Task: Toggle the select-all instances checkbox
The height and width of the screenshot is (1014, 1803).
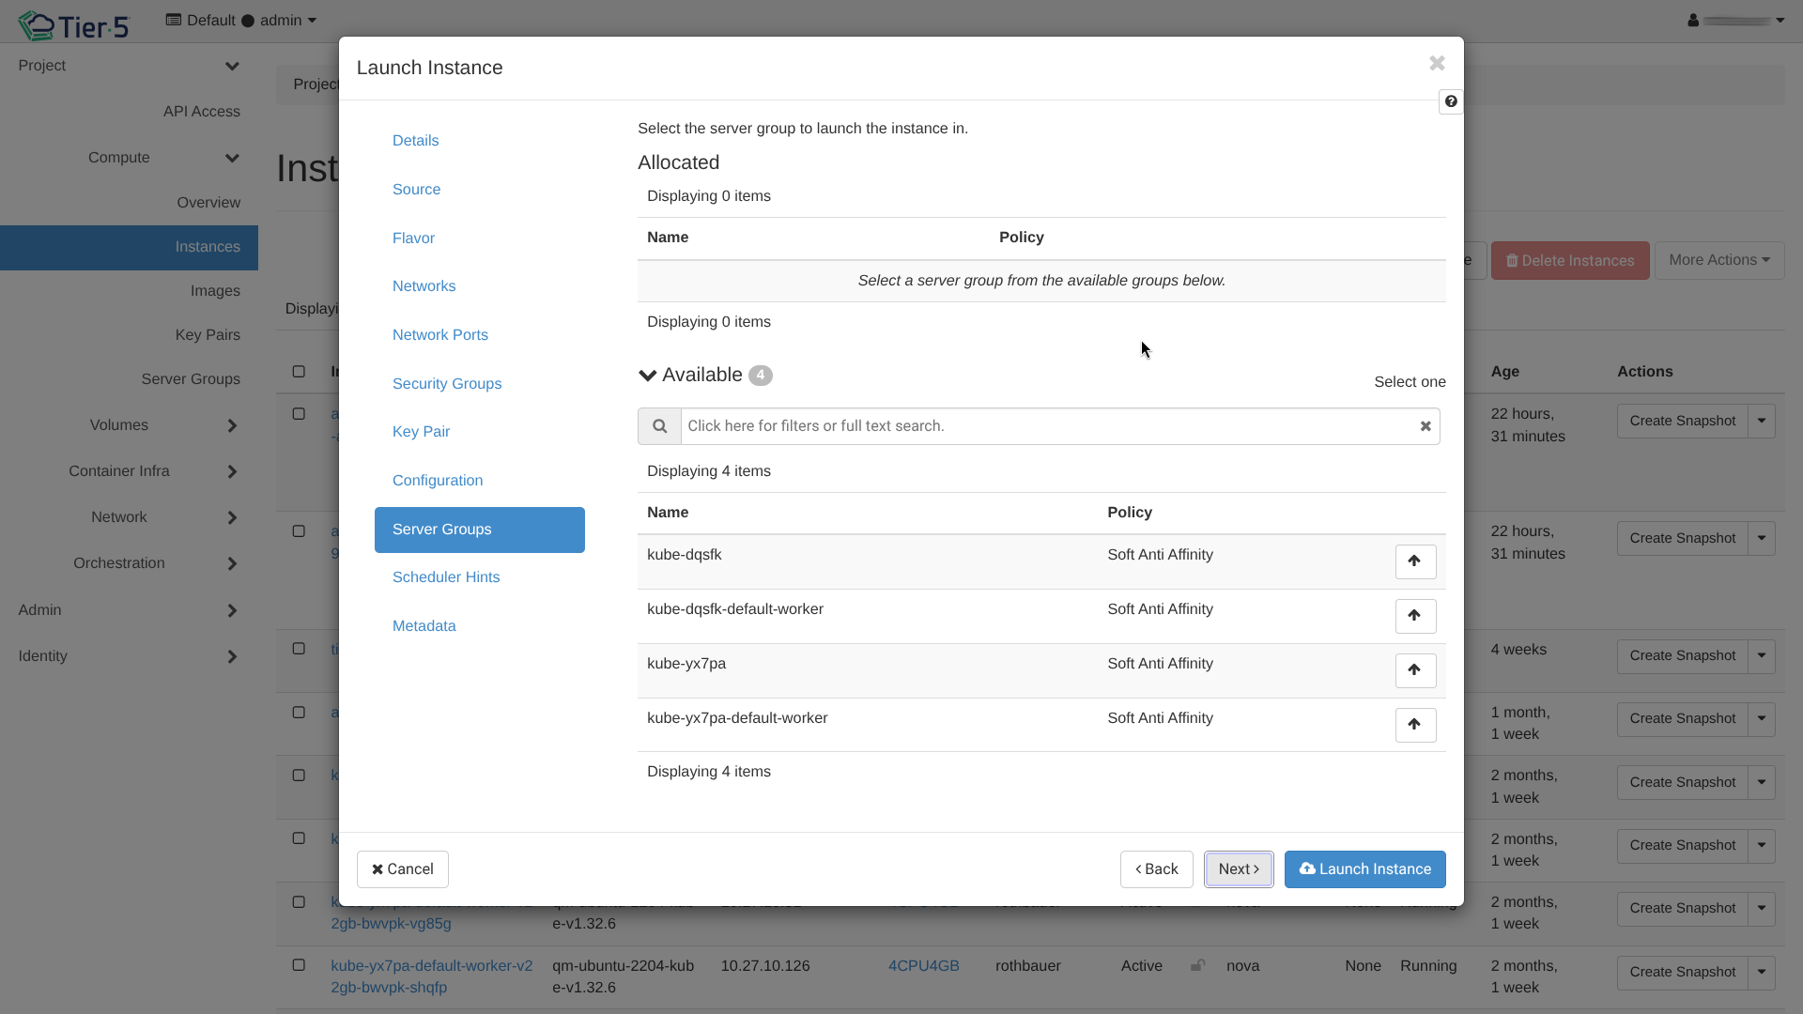Action: 299,372
